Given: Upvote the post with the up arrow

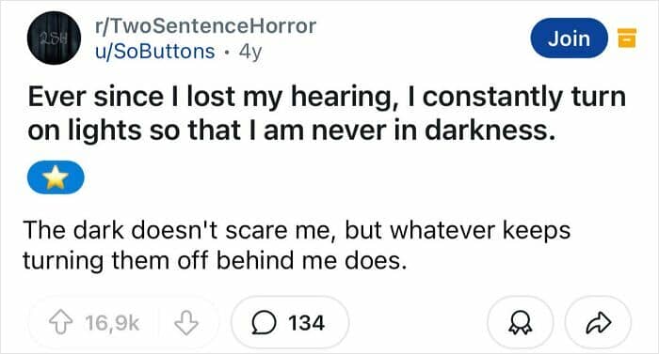Looking at the screenshot, I should pos(60,322).
